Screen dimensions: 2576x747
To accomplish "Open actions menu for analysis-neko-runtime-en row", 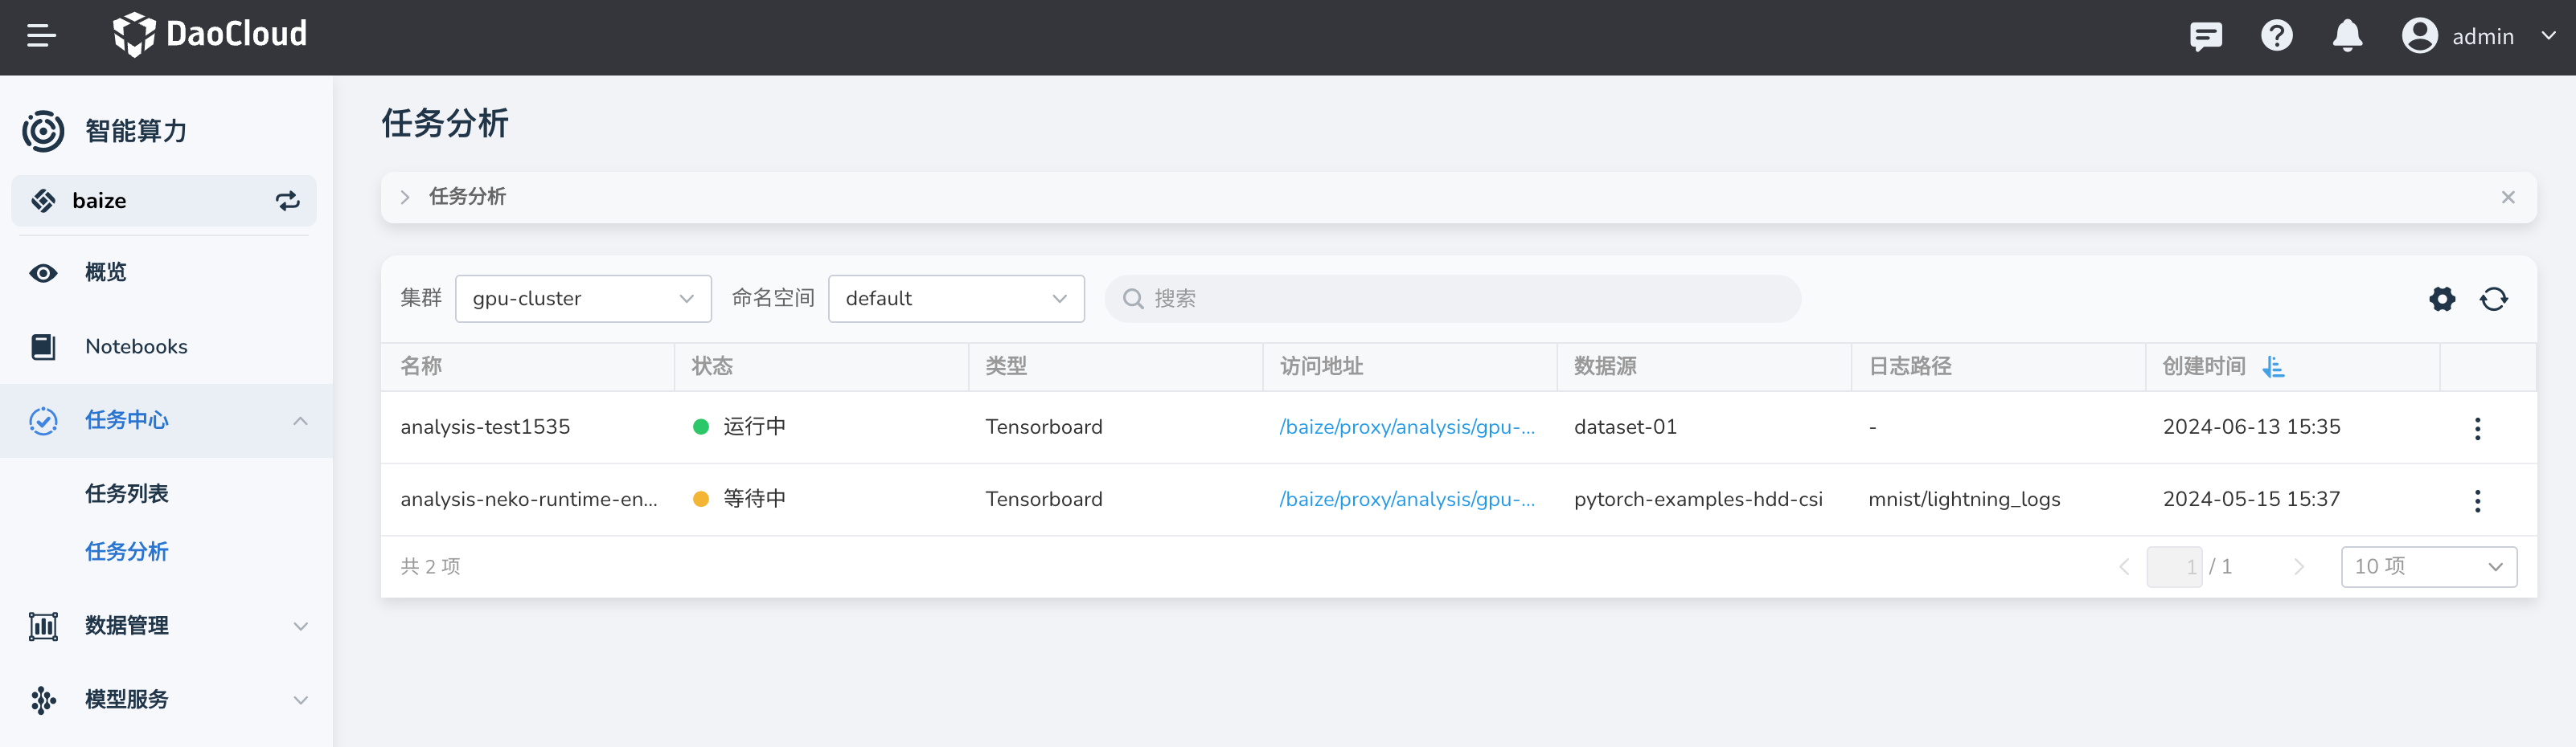I will tap(2478, 500).
